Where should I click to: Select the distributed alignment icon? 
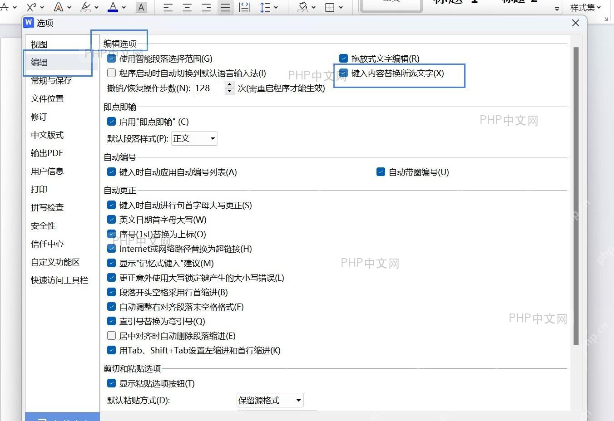point(245,7)
